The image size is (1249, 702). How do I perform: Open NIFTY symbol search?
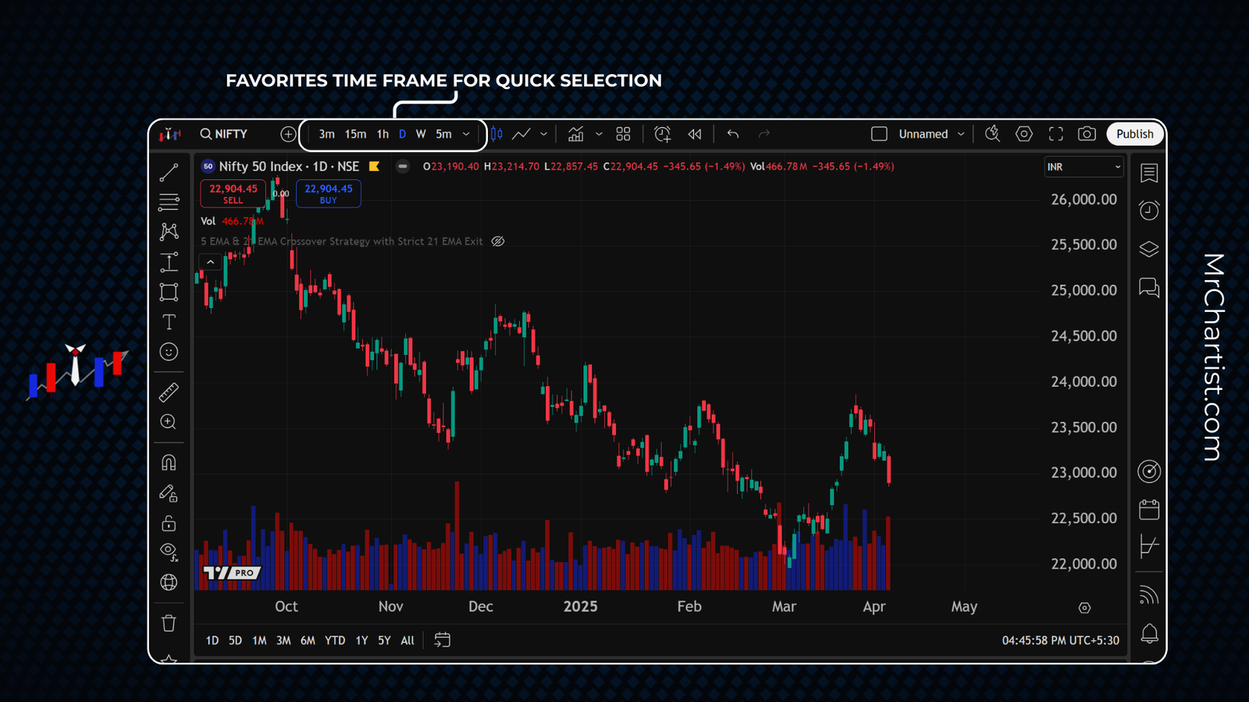point(224,134)
